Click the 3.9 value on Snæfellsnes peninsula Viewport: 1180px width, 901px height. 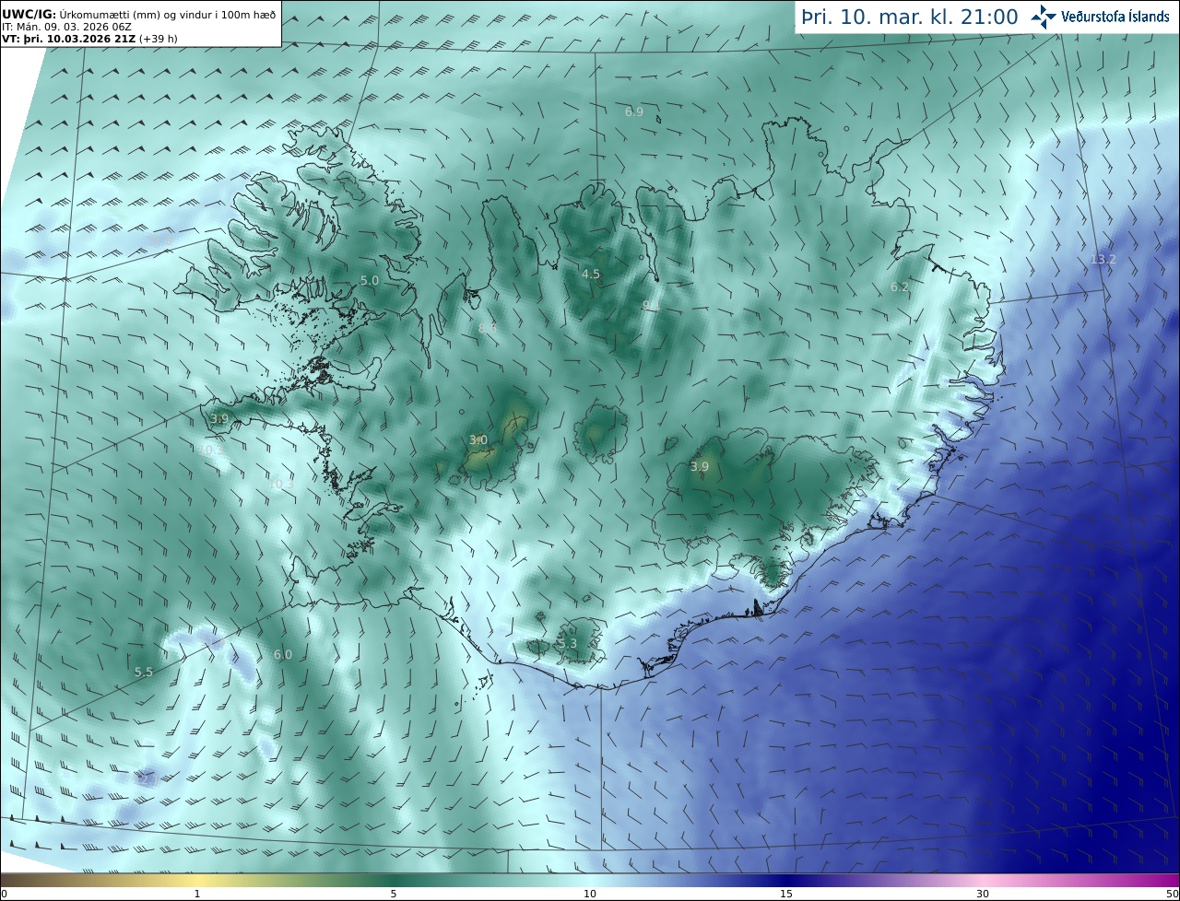point(218,418)
